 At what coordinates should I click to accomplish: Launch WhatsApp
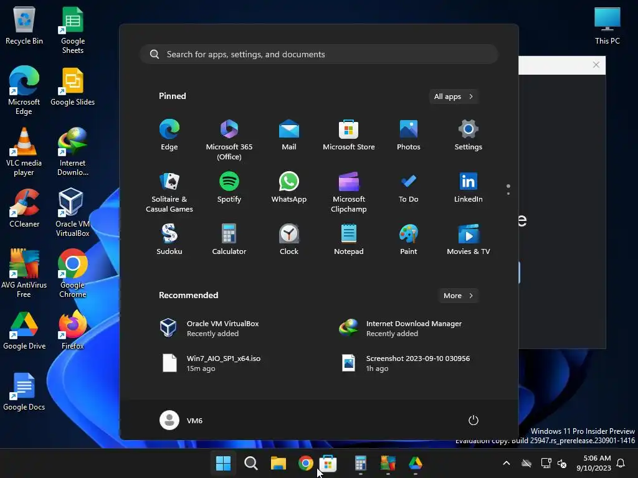289,188
